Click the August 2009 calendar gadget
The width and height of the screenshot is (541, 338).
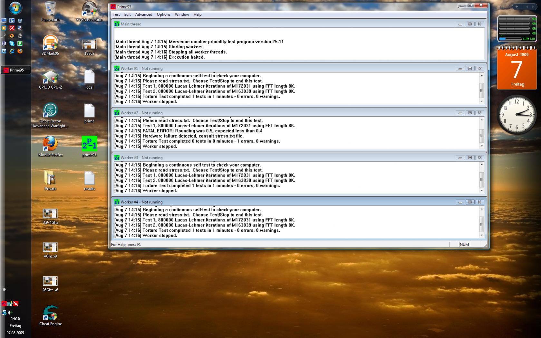coord(517,68)
